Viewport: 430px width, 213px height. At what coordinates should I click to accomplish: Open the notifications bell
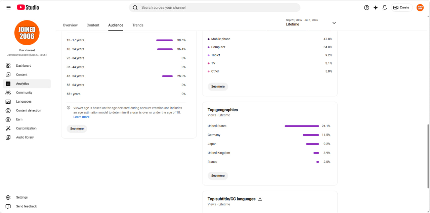click(x=385, y=7)
